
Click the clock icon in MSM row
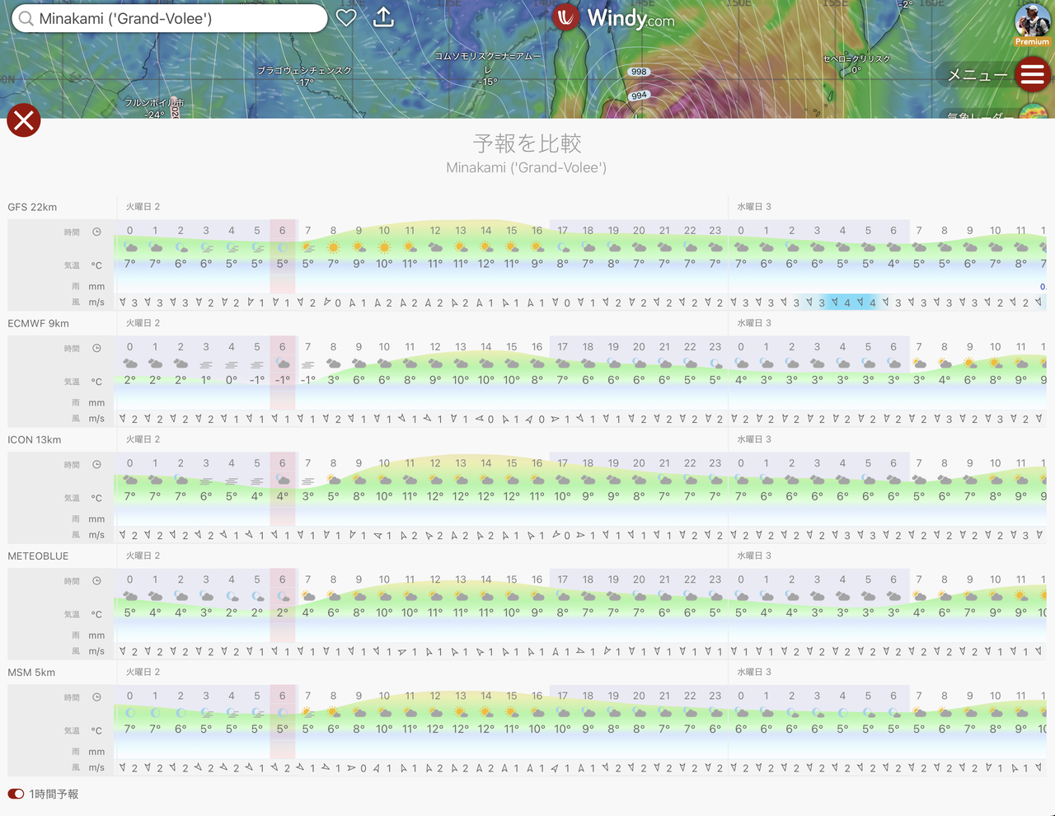pyautogui.click(x=96, y=696)
